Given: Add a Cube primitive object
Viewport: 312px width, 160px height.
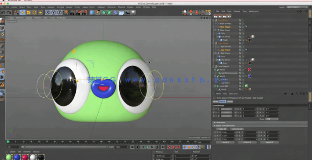Looking at the screenshot, I should point(92,12).
